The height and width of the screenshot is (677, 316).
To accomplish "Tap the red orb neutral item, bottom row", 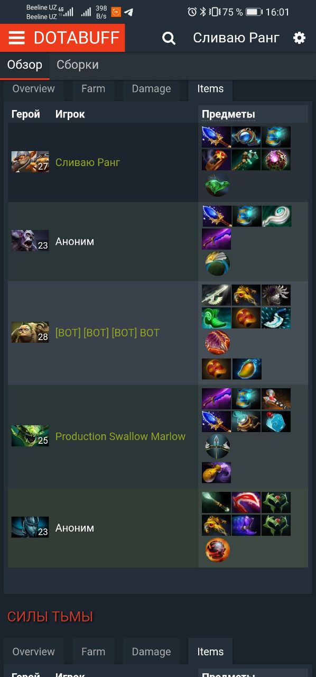I will point(218,550).
